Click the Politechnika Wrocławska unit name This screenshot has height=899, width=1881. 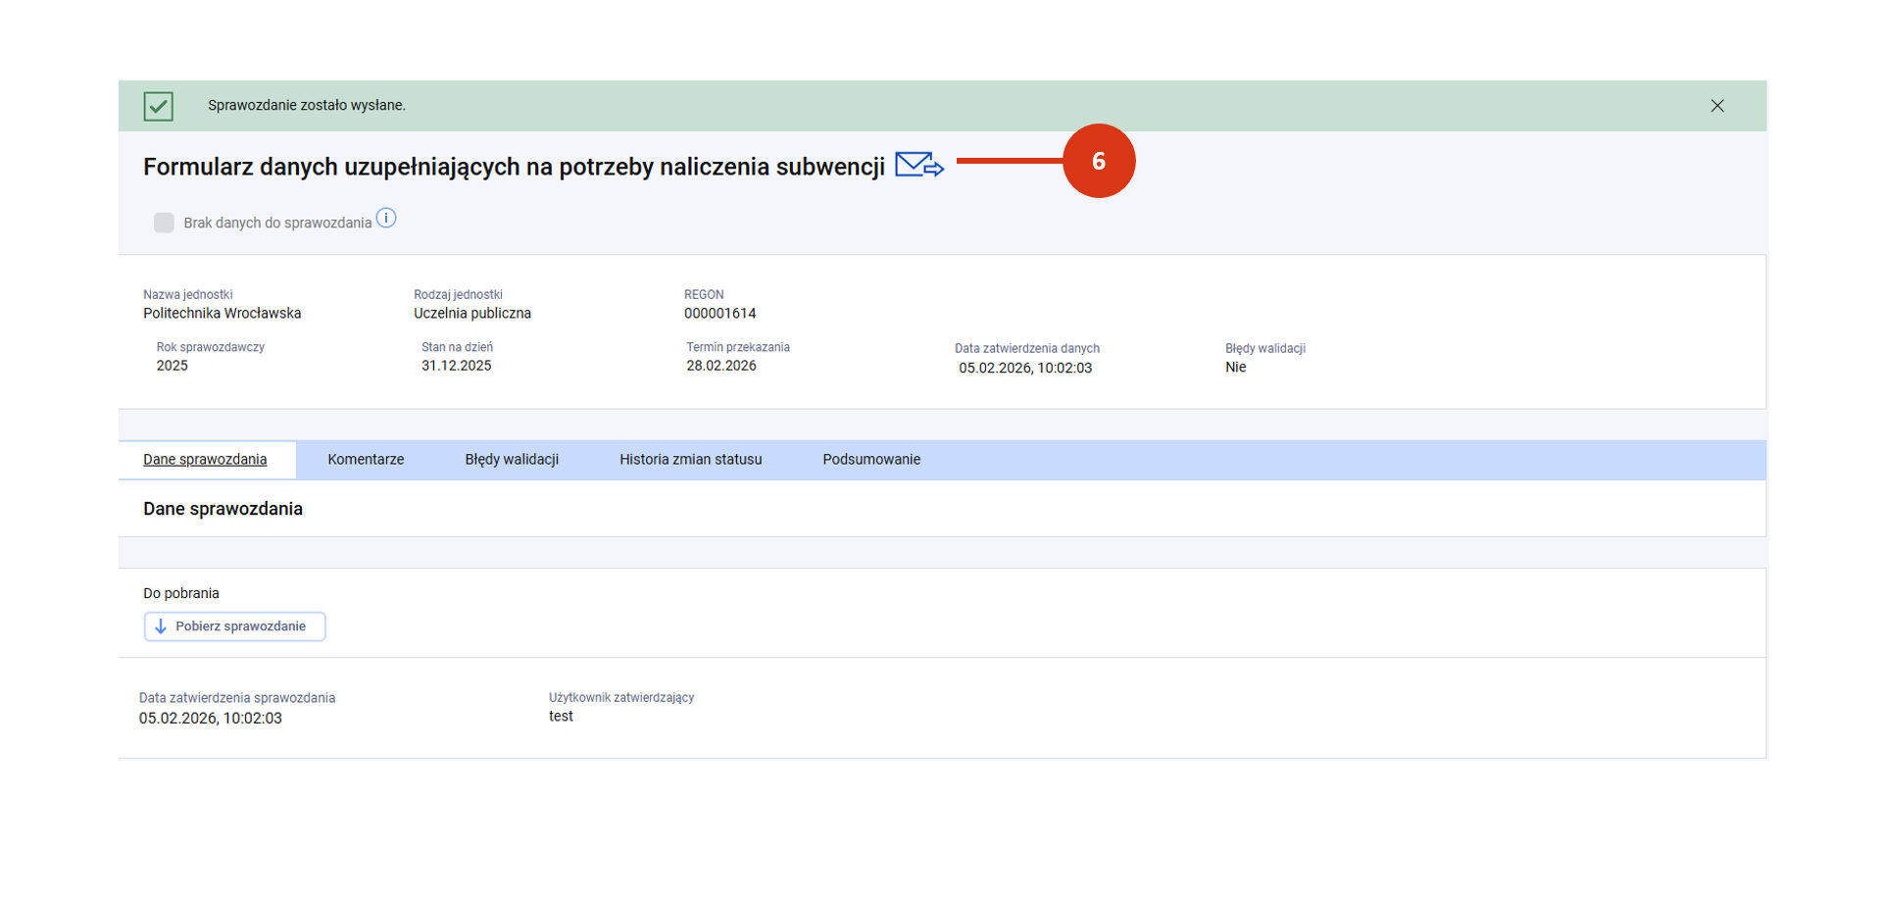[x=222, y=314]
